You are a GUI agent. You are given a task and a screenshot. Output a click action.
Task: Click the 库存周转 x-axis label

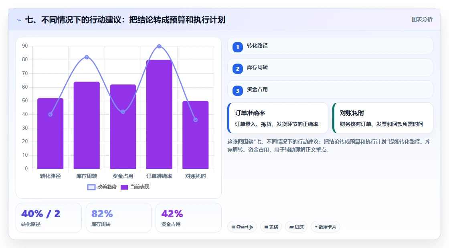pyautogui.click(x=87, y=176)
